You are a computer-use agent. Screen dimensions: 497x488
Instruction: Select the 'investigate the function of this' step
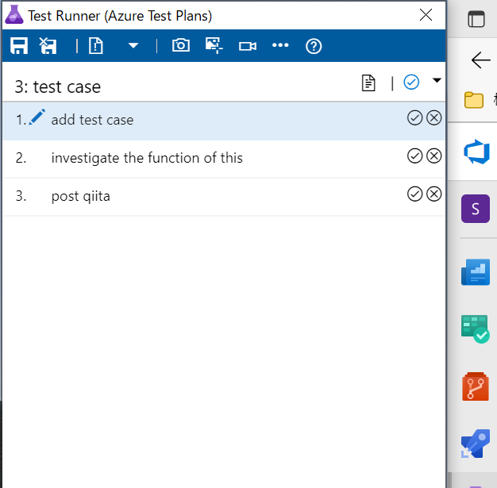147,158
